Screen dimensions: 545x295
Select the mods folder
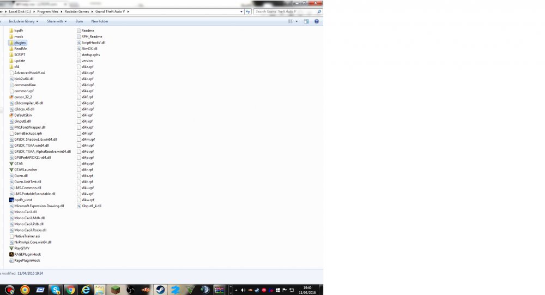tap(16, 37)
